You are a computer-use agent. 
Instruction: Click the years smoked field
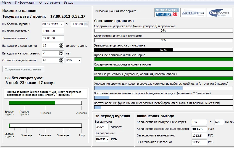(51, 53)
